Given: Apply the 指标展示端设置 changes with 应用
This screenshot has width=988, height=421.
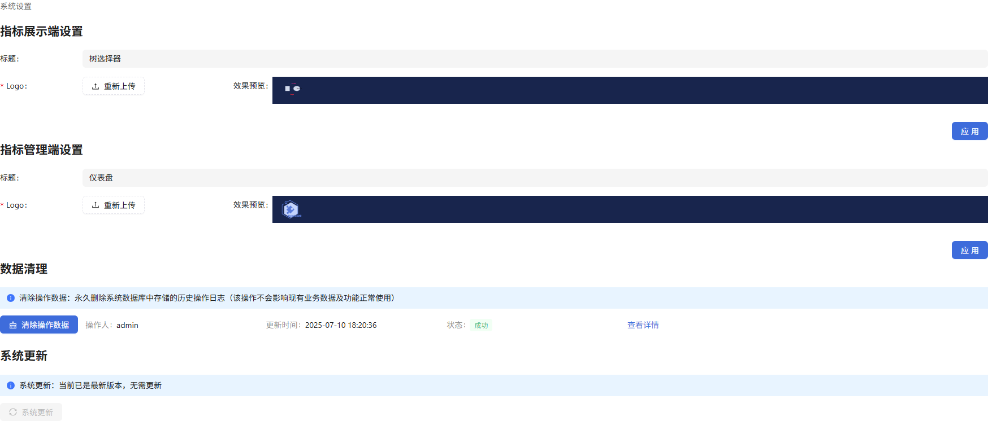Looking at the screenshot, I should [969, 131].
